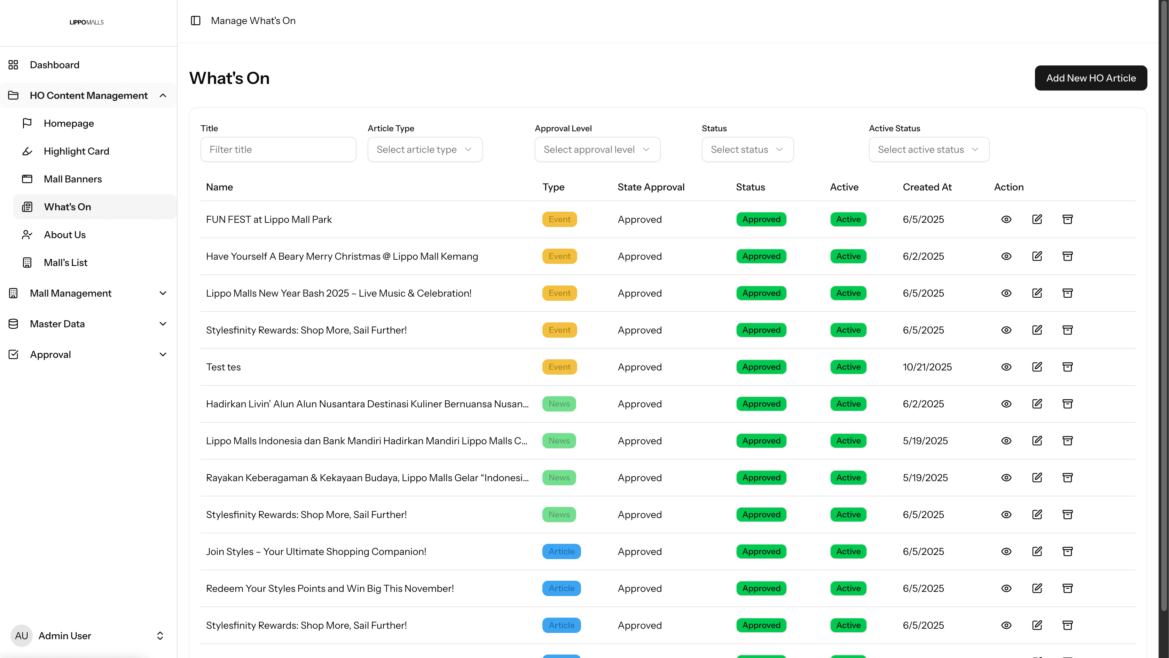
Task: Click the Stylesfinity Rewards Event row name
Action: click(306, 330)
